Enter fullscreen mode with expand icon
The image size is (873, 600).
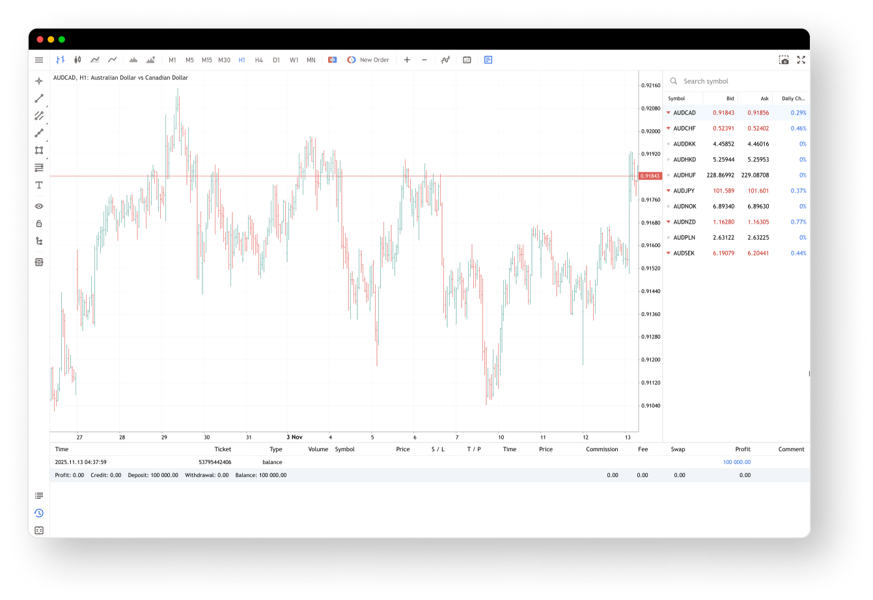coord(801,60)
